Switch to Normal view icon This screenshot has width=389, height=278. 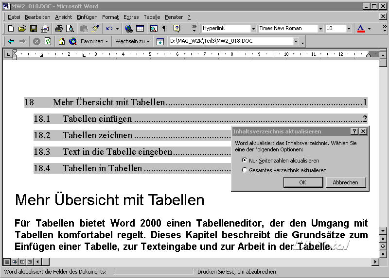click(x=7, y=262)
